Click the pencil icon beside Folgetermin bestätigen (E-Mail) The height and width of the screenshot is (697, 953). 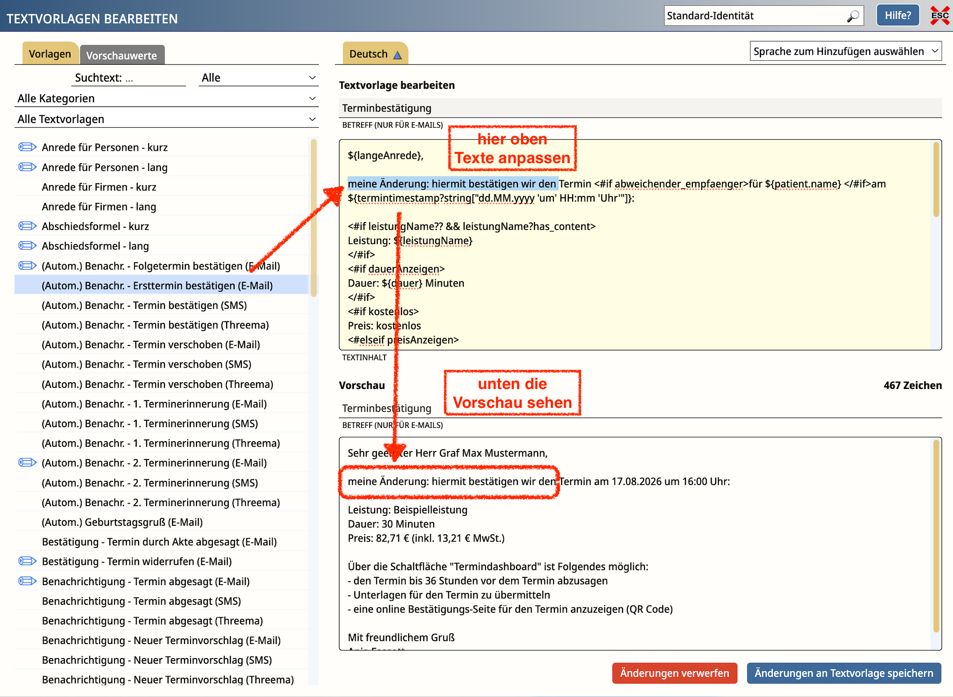coord(27,266)
